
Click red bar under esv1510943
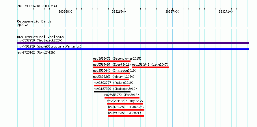click(x=150, y=67)
